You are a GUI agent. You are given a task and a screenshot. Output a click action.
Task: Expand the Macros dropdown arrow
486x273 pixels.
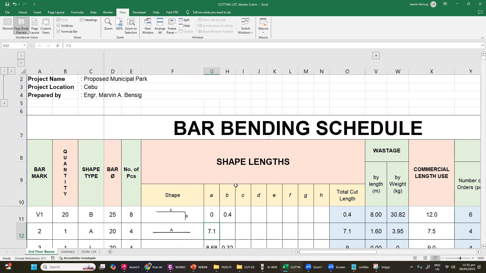[x=264, y=33]
